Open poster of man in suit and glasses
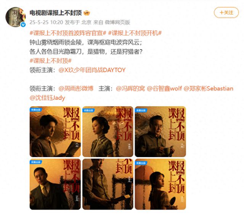Image resolution: width=244 pixels, height=215 pixels. [55, 184]
